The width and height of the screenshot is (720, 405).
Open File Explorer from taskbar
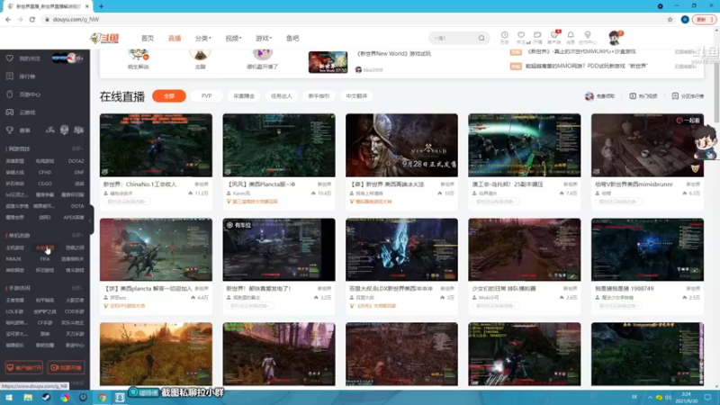(x=28, y=398)
